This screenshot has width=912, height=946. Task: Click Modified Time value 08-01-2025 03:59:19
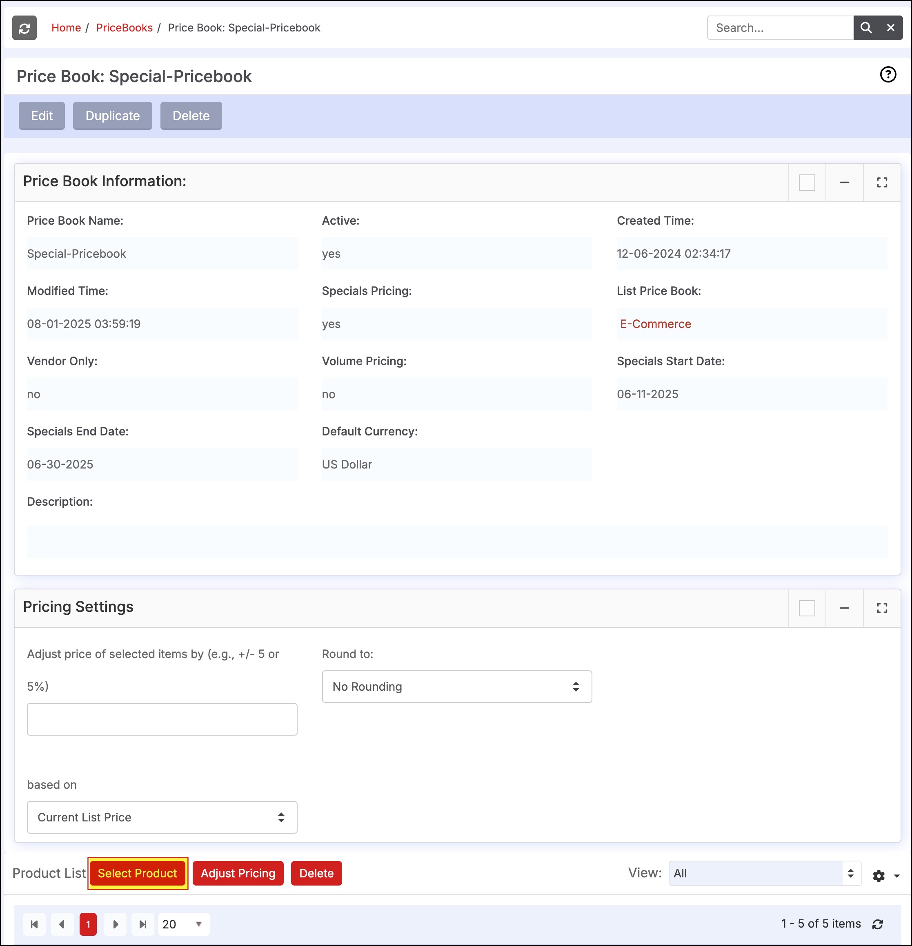[x=84, y=324]
